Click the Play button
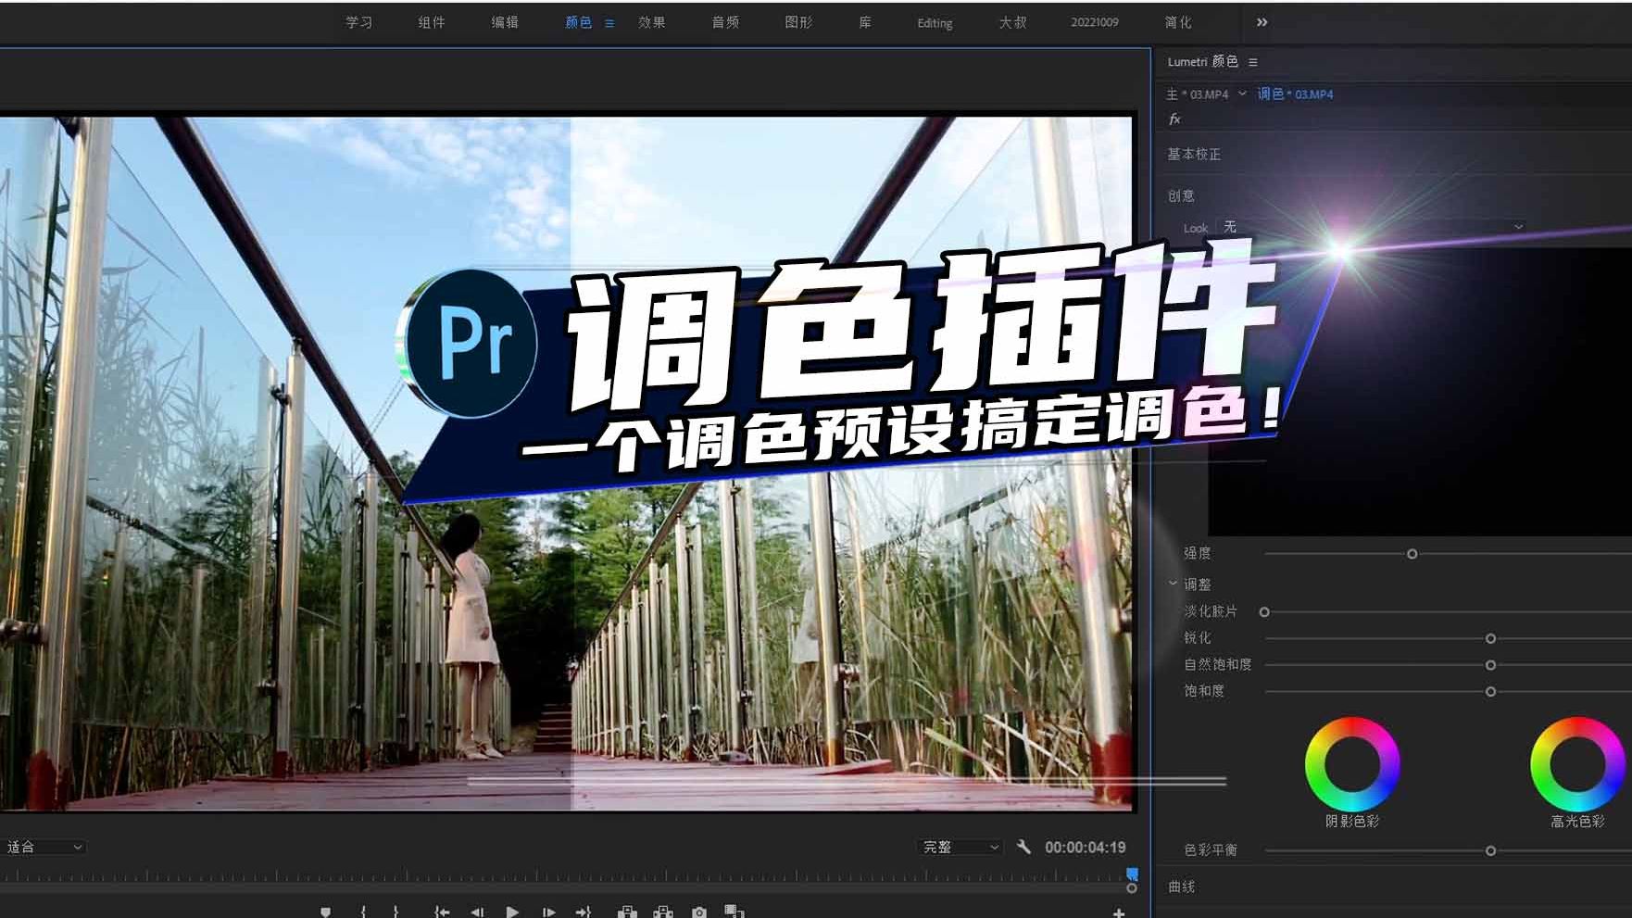This screenshot has height=918, width=1632. (x=514, y=911)
